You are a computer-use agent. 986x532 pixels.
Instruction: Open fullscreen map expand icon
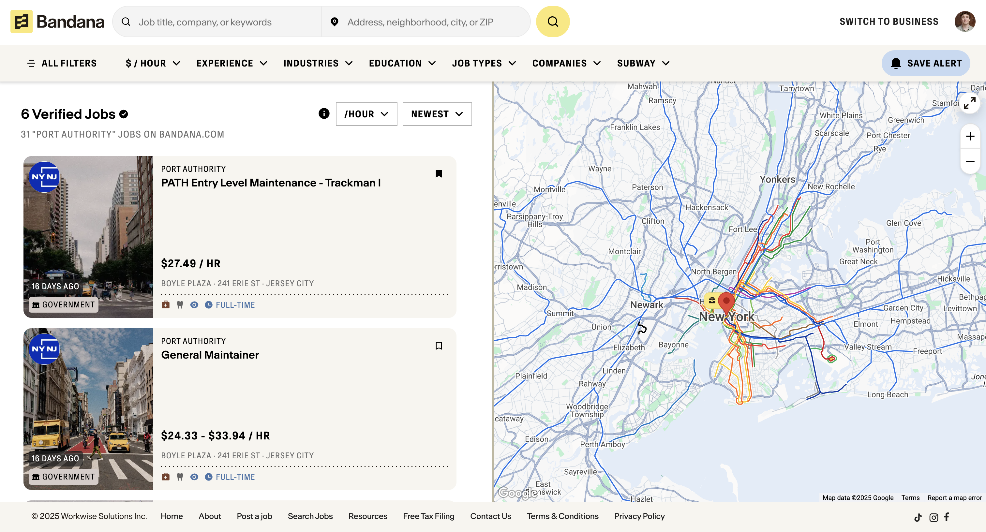(x=970, y=103)
